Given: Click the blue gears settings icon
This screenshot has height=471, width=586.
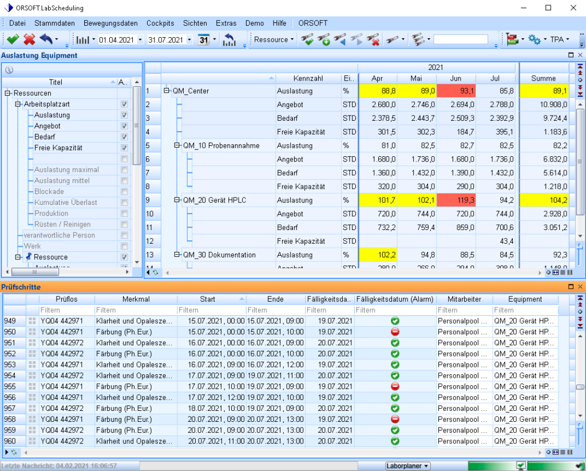Looking at the screenshot, I should [536, 39].
